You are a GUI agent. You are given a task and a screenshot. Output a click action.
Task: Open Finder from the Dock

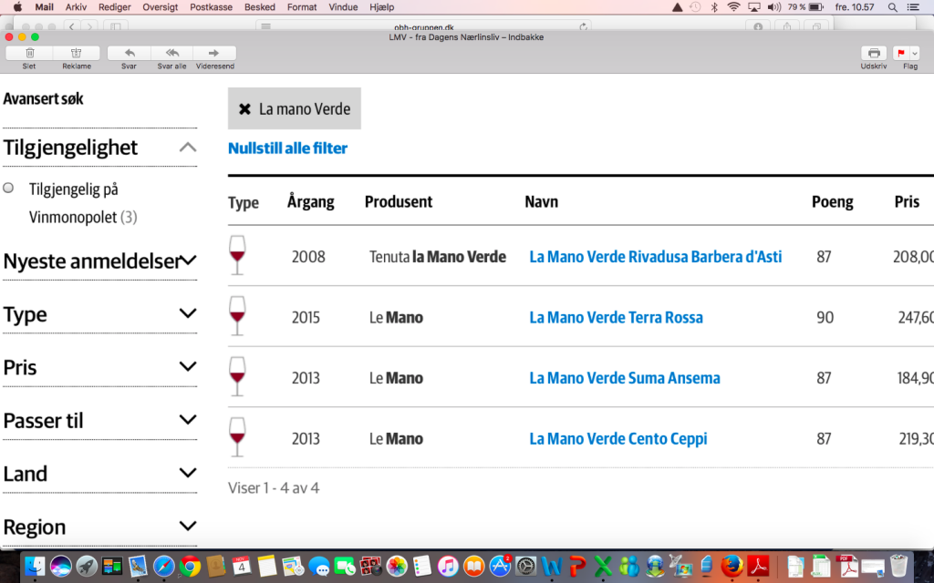(36, 566)
